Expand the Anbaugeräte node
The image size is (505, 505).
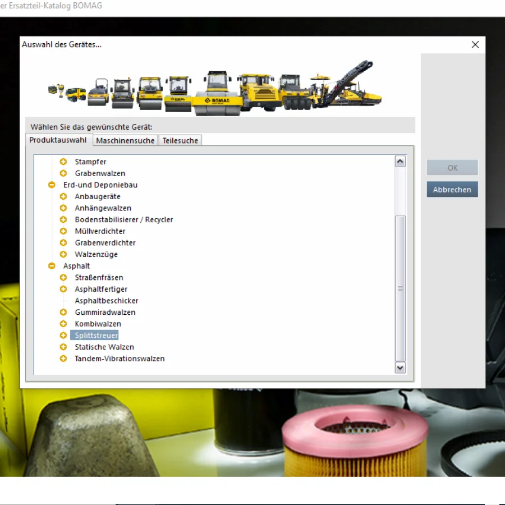(x=63, y=196)
